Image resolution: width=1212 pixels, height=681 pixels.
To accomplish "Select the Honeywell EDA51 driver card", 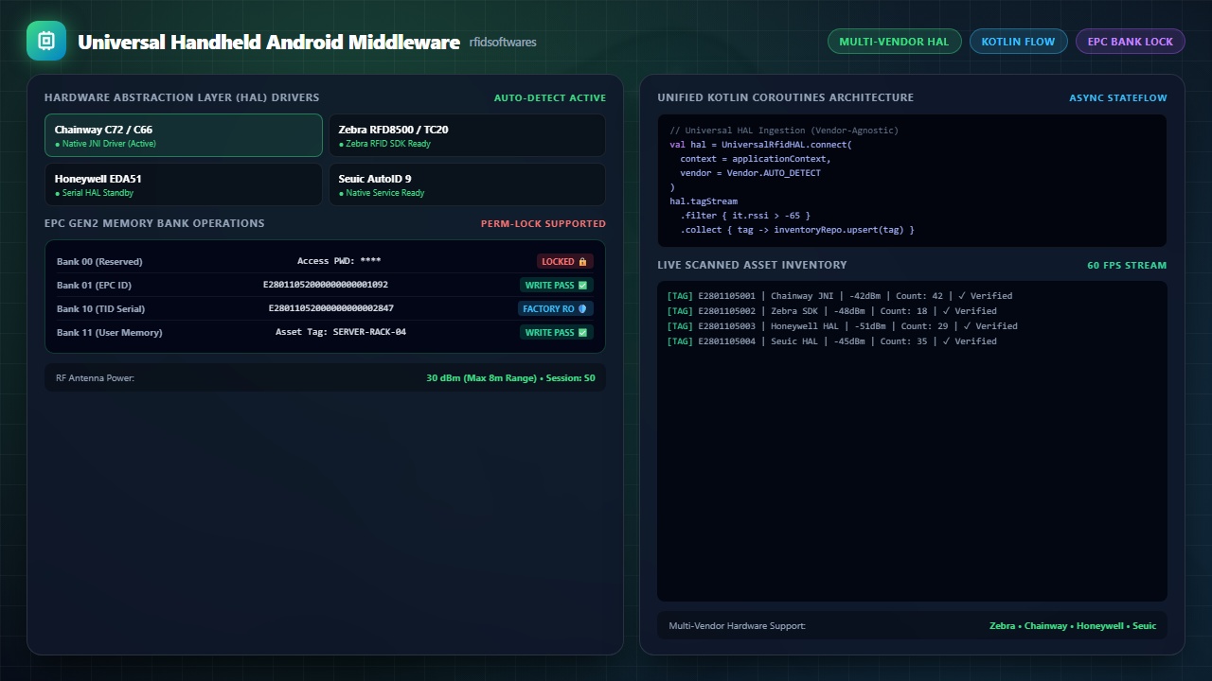I will tap(184, 184).
